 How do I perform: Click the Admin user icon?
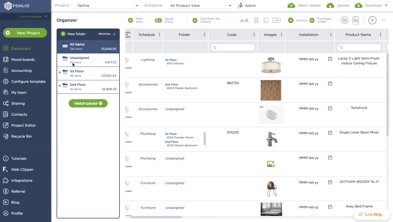tap(240, 5)
